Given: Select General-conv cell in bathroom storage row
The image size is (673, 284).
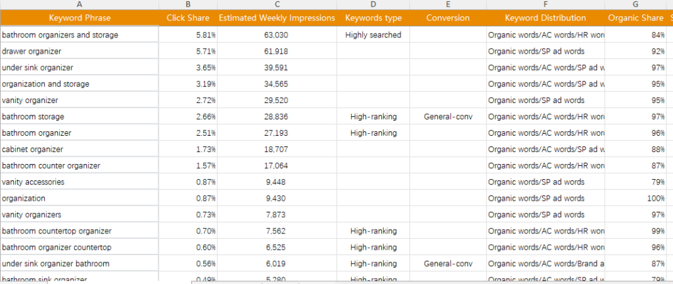Looking at the screenshot, I should (448, 117).
